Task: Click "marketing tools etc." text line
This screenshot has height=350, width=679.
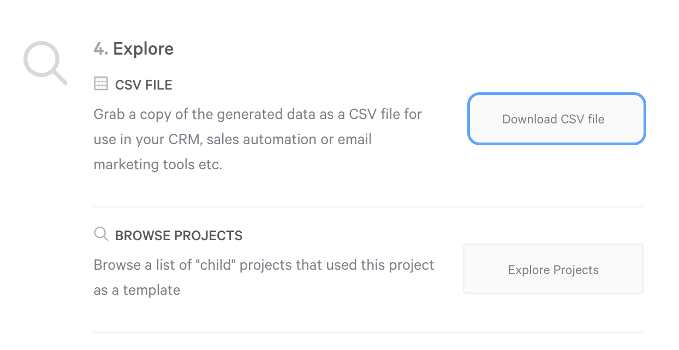Action: tap(158, 164)
